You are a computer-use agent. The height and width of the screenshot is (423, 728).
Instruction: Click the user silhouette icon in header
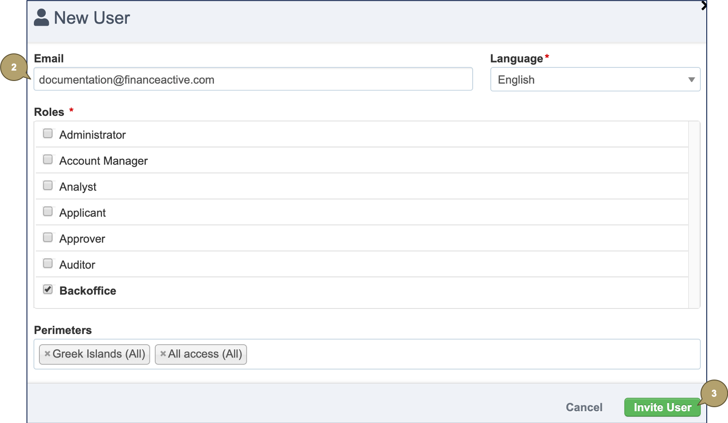click(41, 18)
